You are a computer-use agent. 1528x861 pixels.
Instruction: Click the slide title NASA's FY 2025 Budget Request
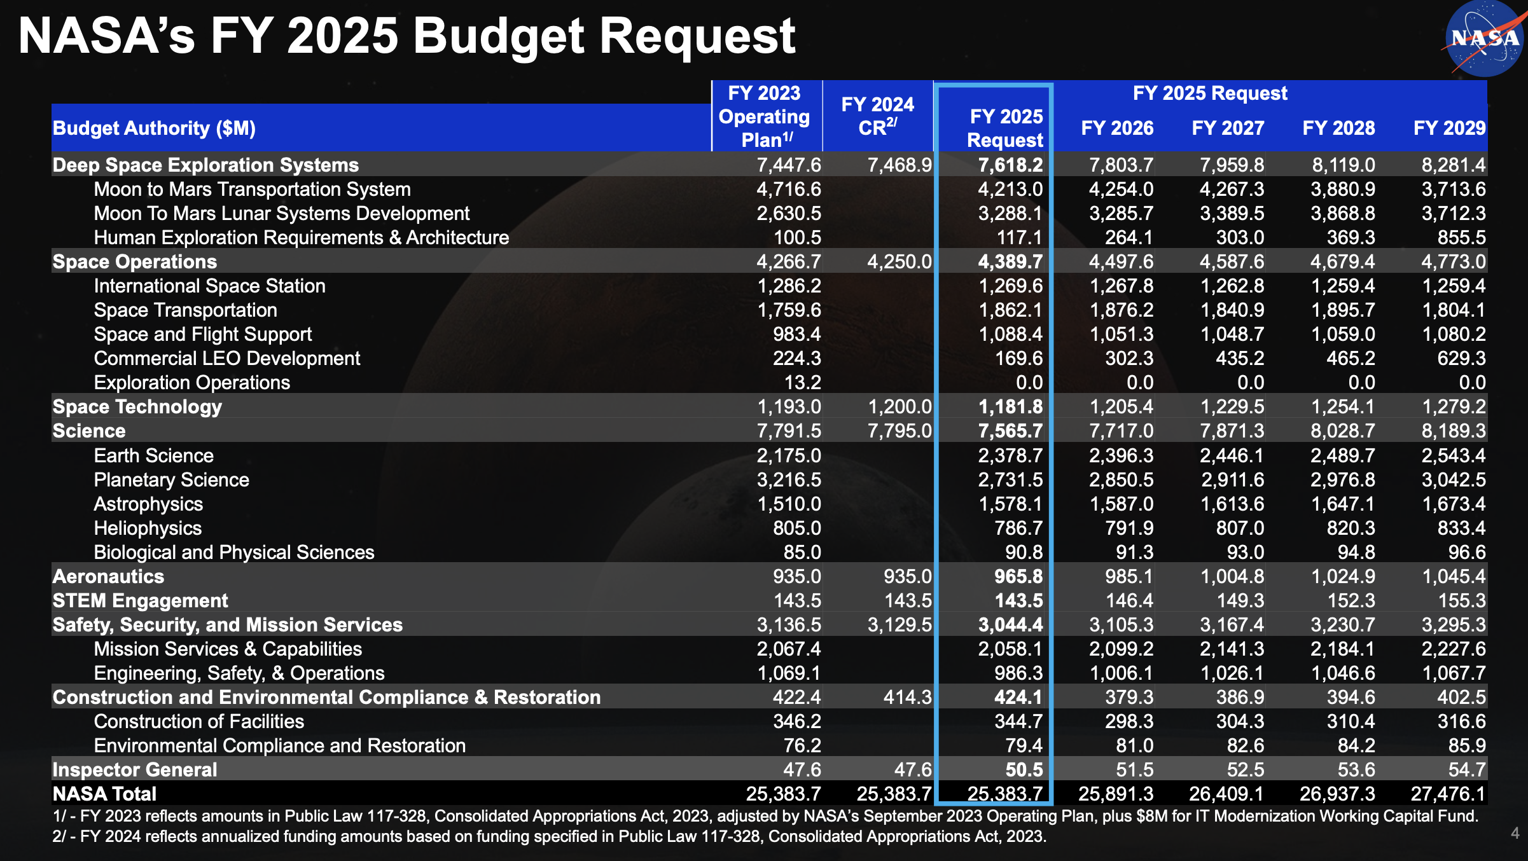pos(407,37)
